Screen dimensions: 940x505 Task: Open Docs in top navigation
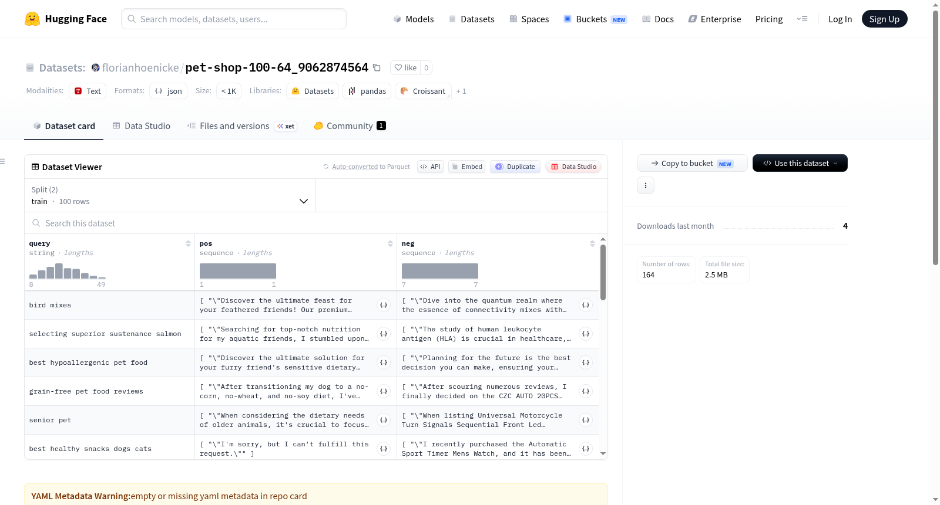(x=658, y=19)
